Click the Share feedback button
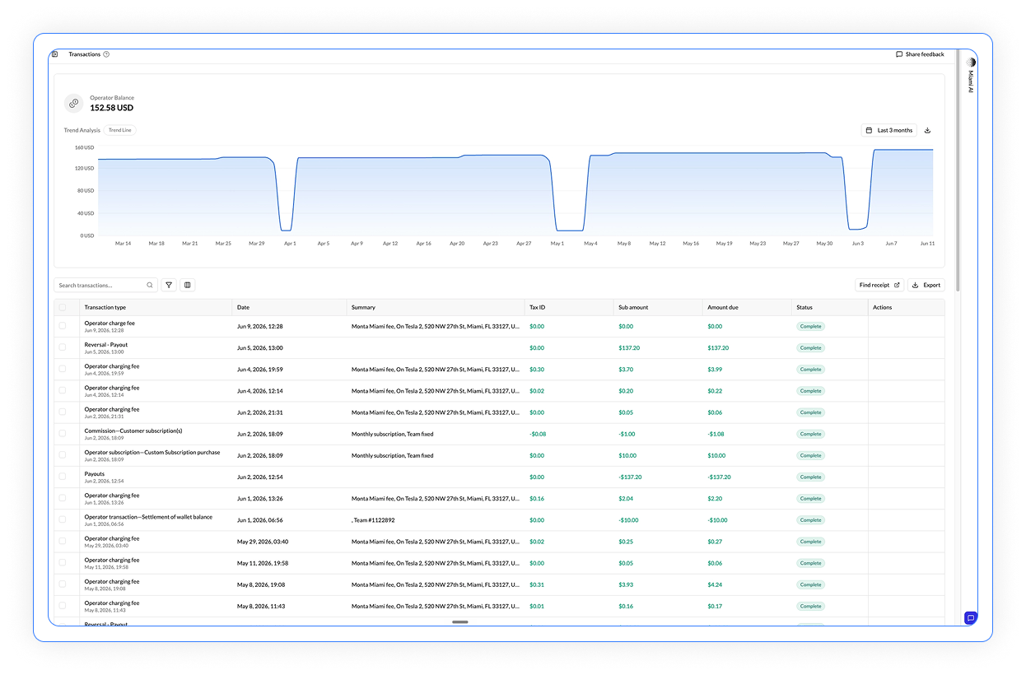 (x=920, y=54)
